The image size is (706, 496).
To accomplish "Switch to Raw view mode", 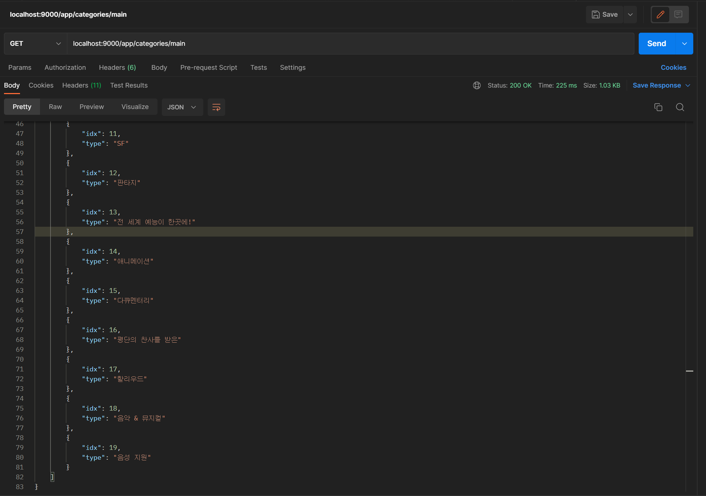I will pyautogui.click(x=55, y=107).
